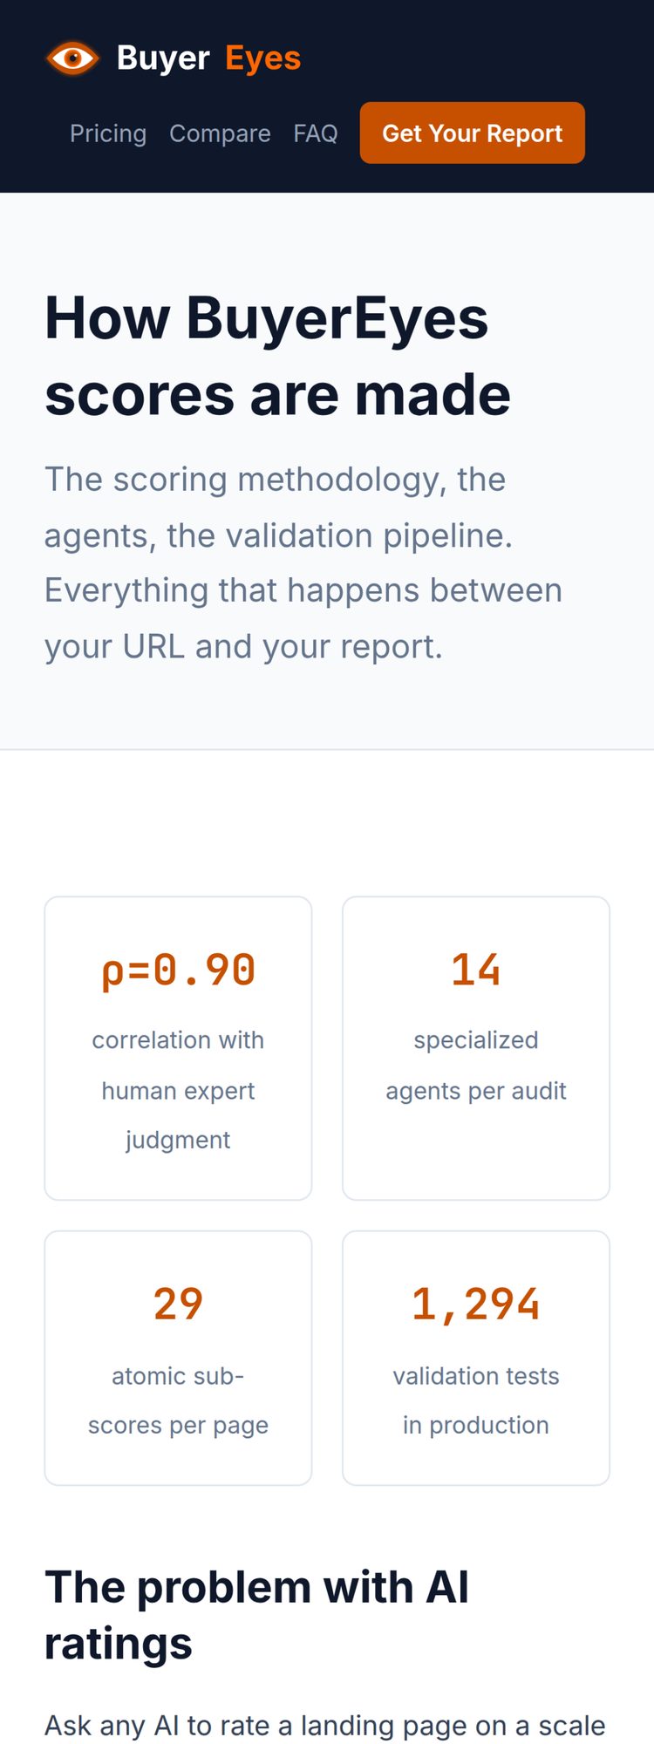Select the How BuyerEyes scores are made heading

pos(277,356)
